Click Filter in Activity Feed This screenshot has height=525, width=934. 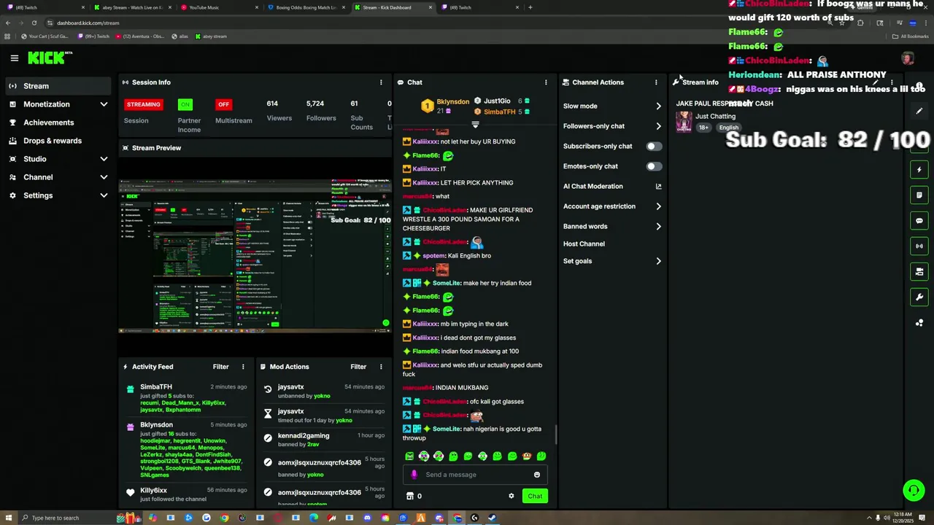[220, 367]
